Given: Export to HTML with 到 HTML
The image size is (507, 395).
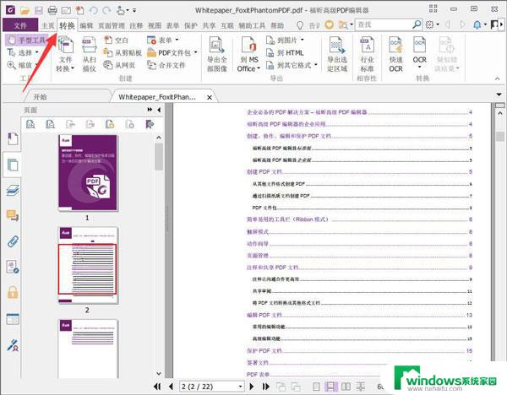Looking at the screenshot, I should coord(285,52).
